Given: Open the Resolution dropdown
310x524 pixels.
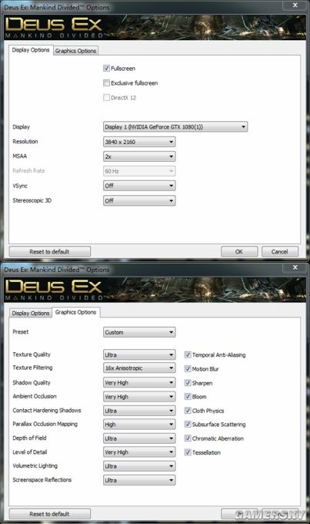Looking at the screenshot, I should pyautogui.click(x=139, y=142).
